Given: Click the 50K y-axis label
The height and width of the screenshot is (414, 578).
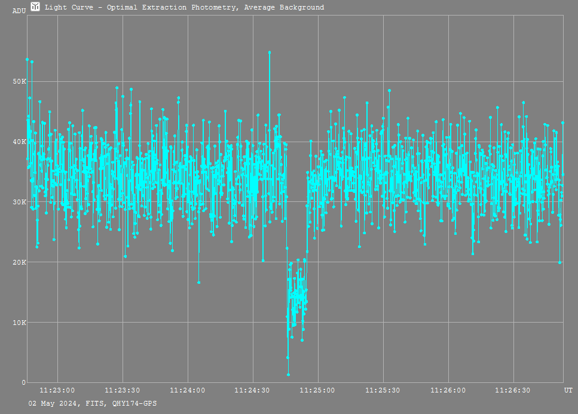Looking at the screenshot, I should pyautogui.click(x=20, y=81).
